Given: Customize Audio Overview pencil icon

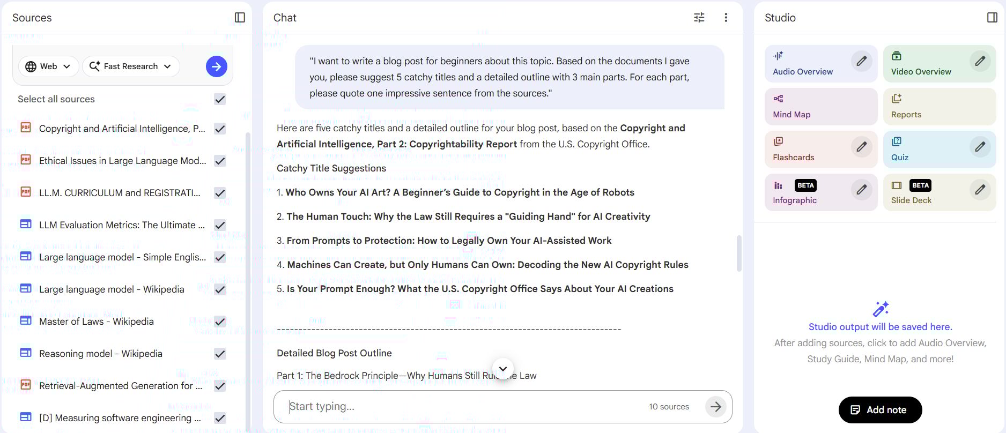Looking at the screenshot, I should coord(861,61).
